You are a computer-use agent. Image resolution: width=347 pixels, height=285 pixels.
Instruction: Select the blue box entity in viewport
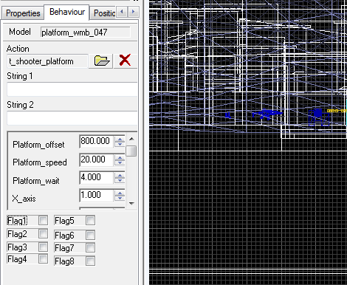tap(319, 117)
